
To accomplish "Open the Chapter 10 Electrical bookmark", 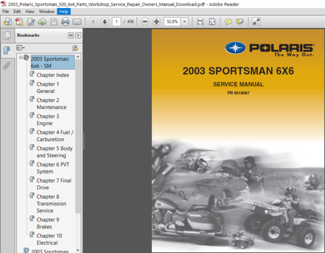I will tap(49, 239).
